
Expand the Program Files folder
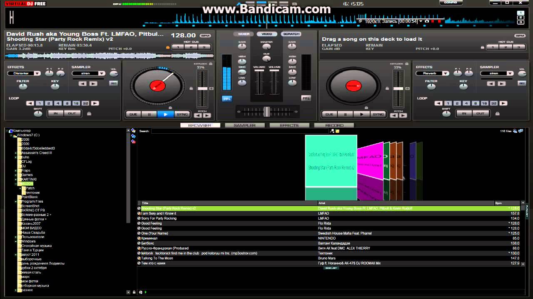click(16, 201)
